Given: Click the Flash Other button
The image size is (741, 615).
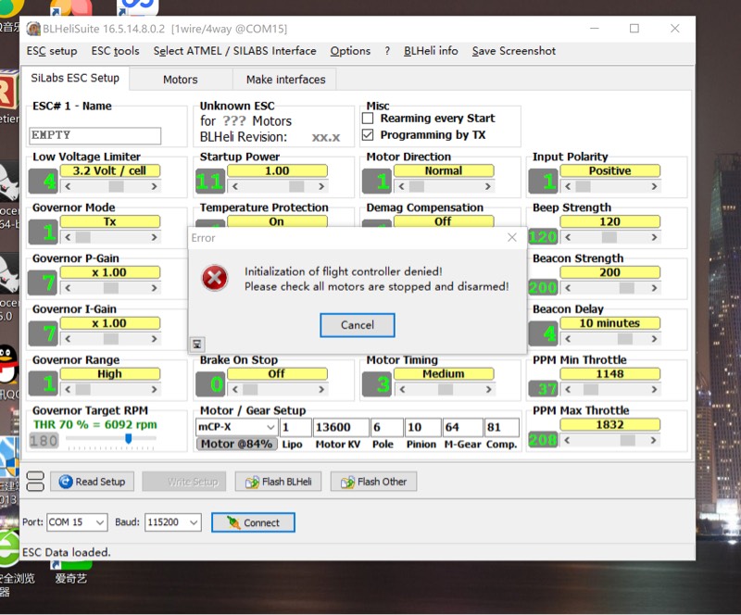Looking at the screenshot, I should click(x=373, y=482).
